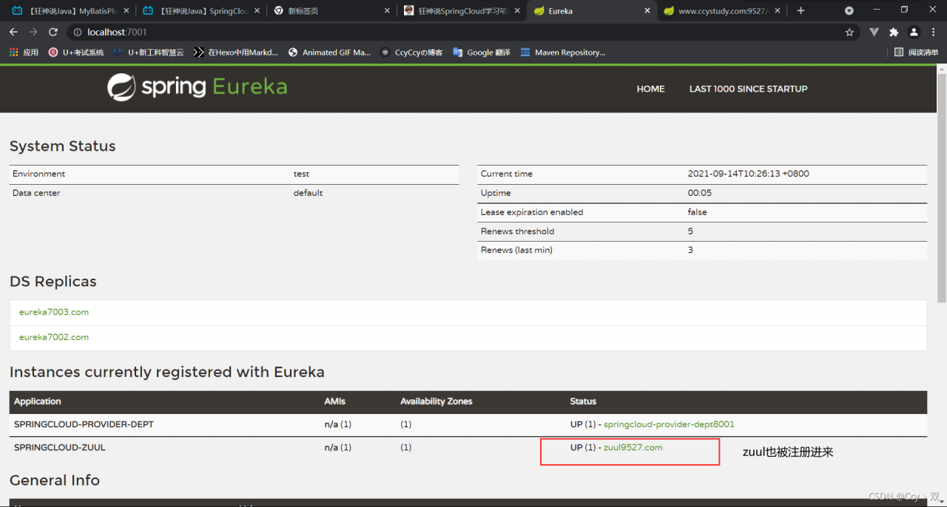This screenshot has width=947, height=507.
Task: Open a new tab with the plus button
Action: click(x=801, y=11)
